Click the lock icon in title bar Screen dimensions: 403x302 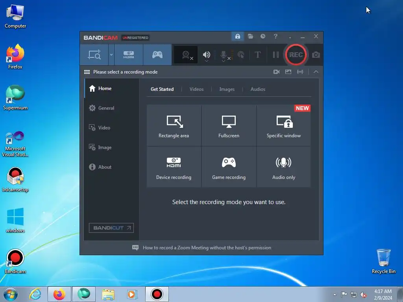(x=237, y=37)
